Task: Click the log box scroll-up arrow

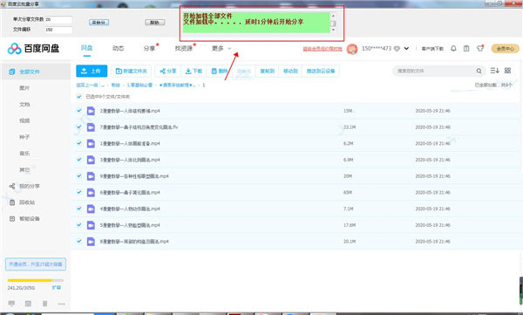Action: [333, 16]
